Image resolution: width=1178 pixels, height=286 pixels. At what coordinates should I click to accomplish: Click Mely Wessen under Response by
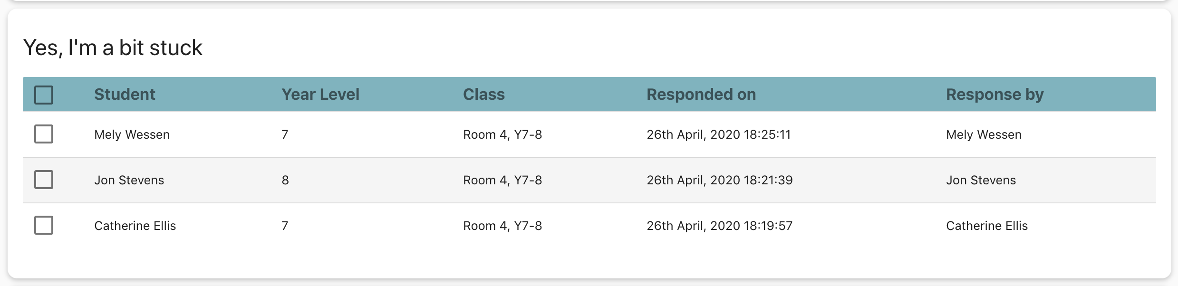(x=984, y=134)
